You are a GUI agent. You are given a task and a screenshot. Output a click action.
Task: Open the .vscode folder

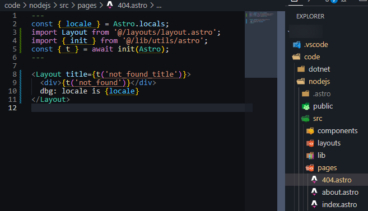(316, 45)
